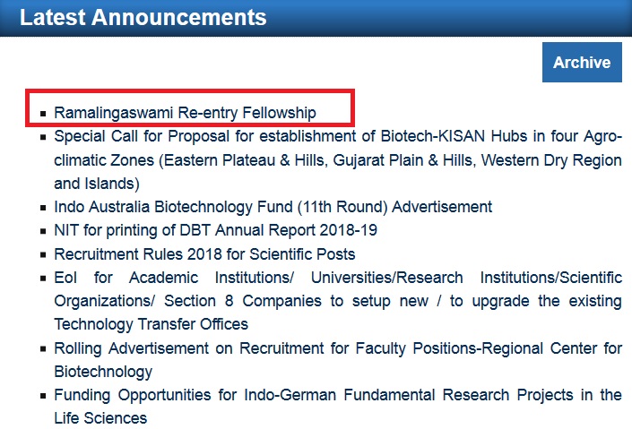Open the Archive button
632x429 pixels.
tap(582, 63)
